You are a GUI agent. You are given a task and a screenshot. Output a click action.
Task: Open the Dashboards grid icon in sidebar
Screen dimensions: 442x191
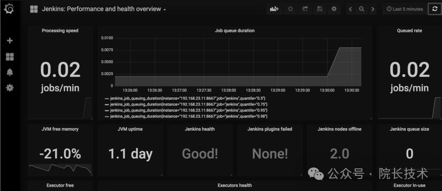(10, 57)
